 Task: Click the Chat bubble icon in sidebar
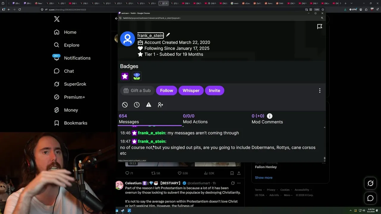click(x=57, y=71)
